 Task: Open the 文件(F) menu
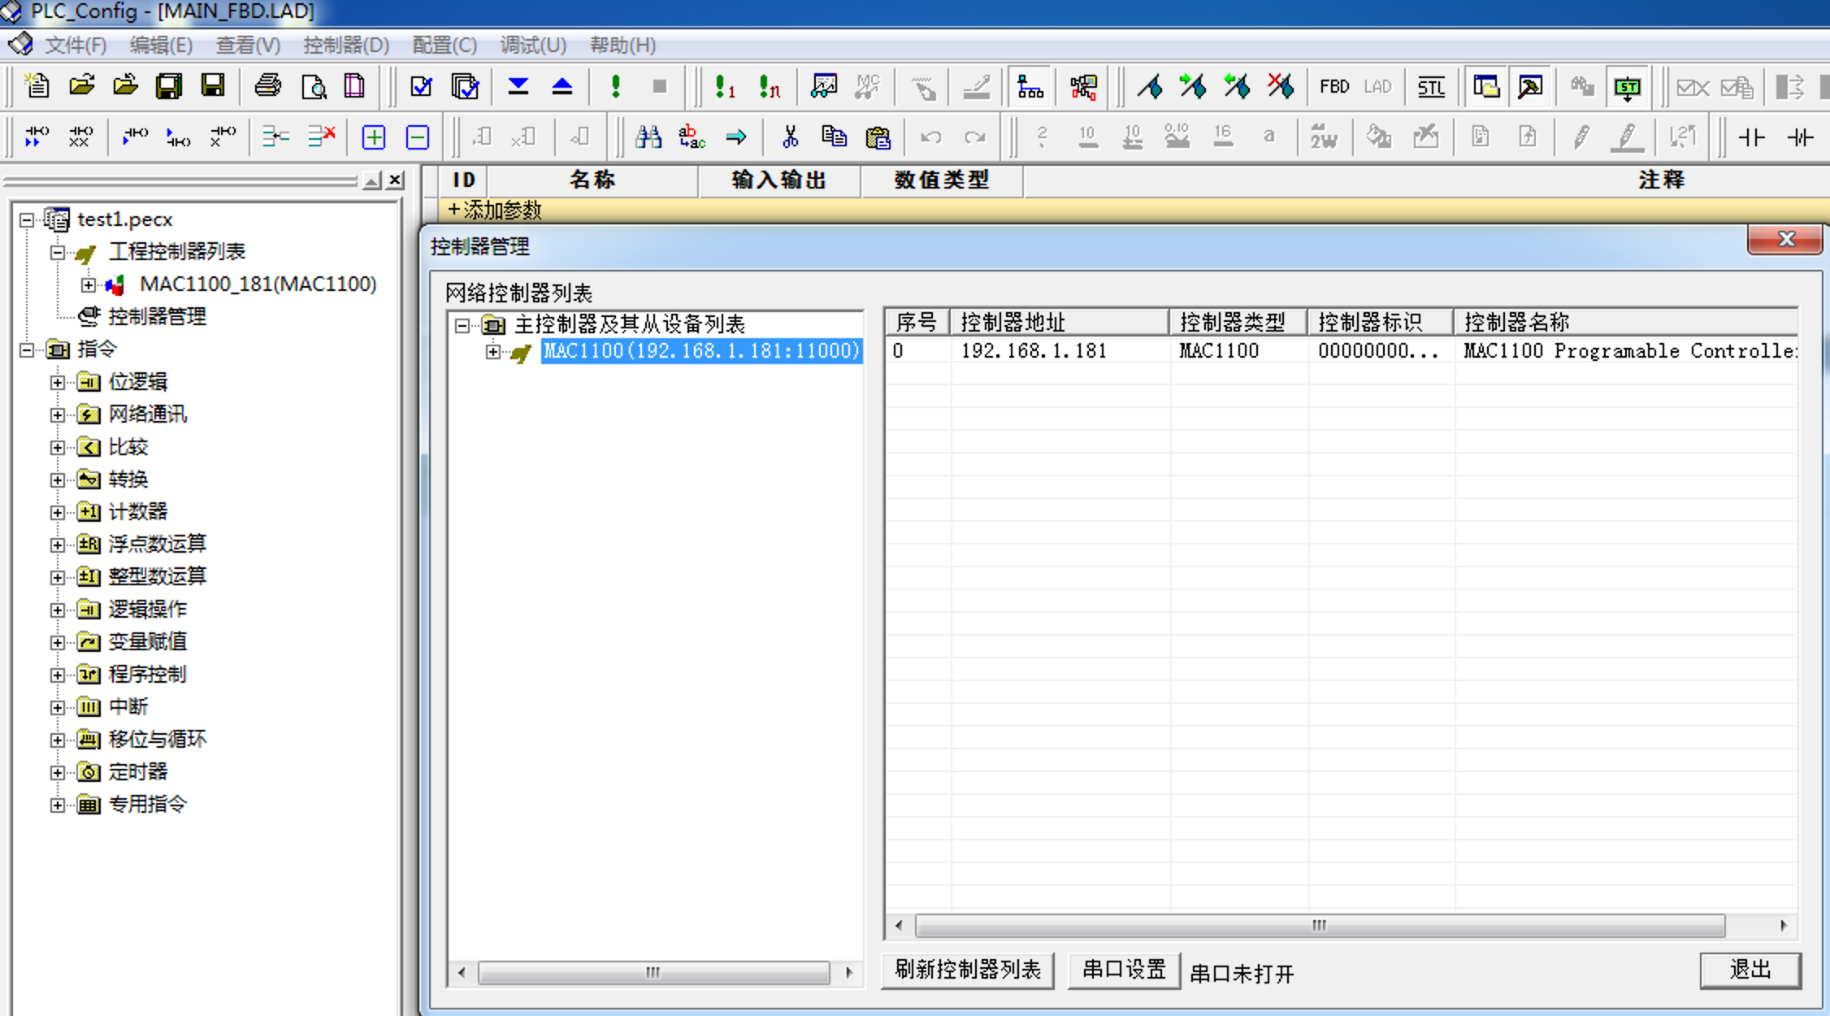[x=76, y=46]
